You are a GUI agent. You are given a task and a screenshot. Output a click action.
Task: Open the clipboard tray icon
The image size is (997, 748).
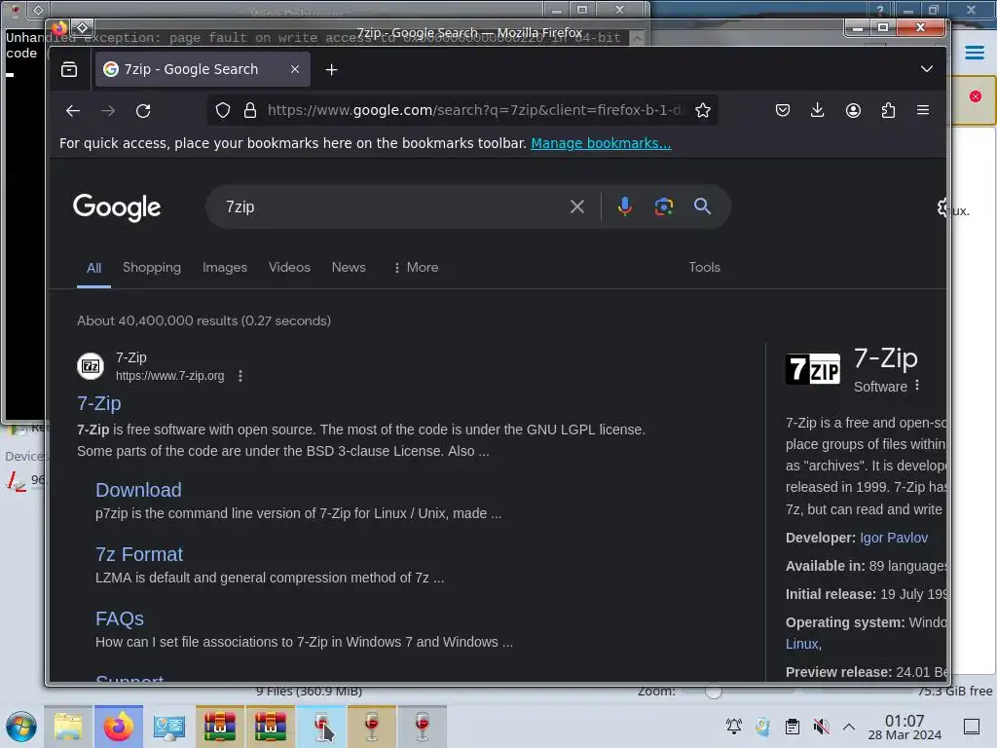(x=793, y=726)
